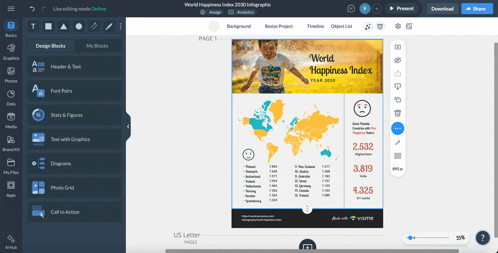The image size is (498, 253).
Task: Hide the element with the eye-slash toggle
Action: click(x=398, y=60)
